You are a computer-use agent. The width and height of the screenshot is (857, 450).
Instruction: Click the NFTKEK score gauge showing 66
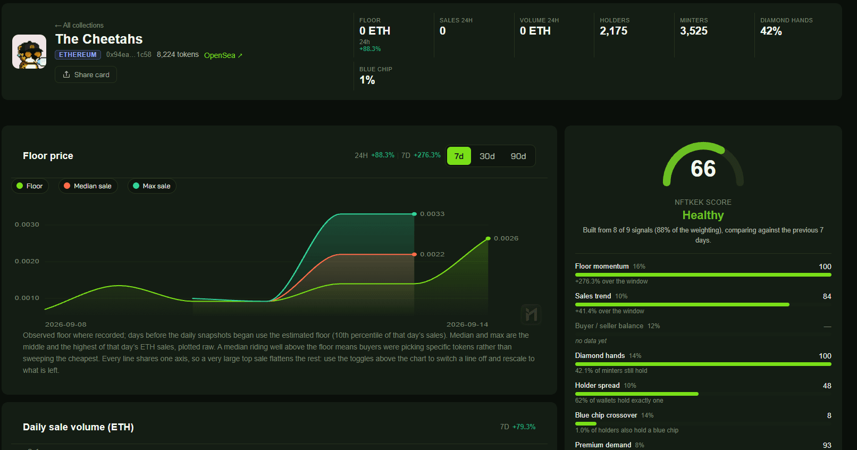pos(703,164)
